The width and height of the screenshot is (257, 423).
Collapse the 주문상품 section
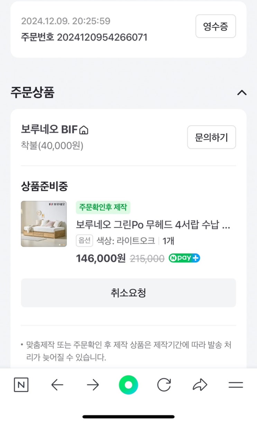[x=242, y=92]
